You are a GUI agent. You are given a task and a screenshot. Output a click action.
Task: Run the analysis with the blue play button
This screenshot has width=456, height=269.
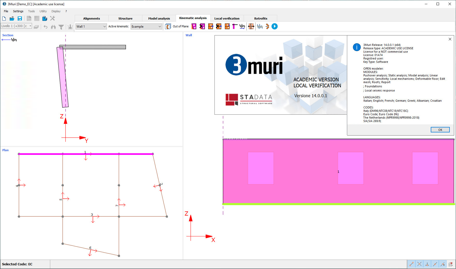275,26
